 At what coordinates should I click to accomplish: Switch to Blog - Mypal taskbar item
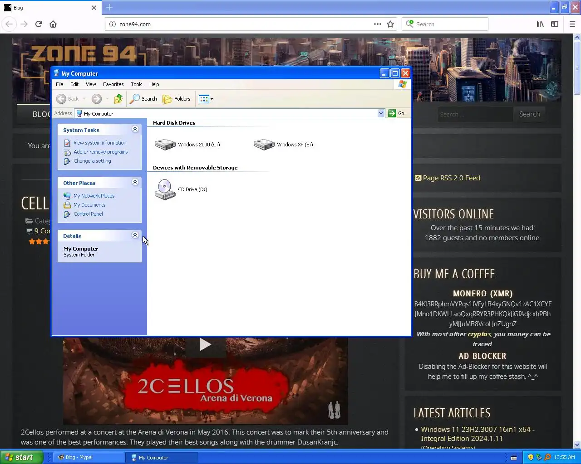pyautogui.click(x=89, y=457)
